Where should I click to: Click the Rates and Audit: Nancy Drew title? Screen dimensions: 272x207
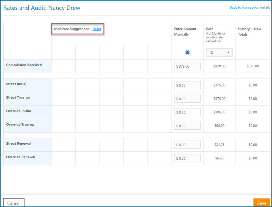(x=42, y=8)
